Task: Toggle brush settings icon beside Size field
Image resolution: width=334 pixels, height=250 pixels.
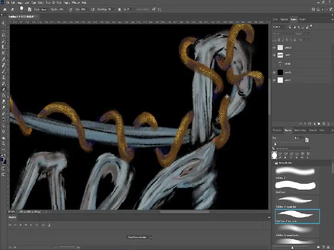Action: point(307,140)
